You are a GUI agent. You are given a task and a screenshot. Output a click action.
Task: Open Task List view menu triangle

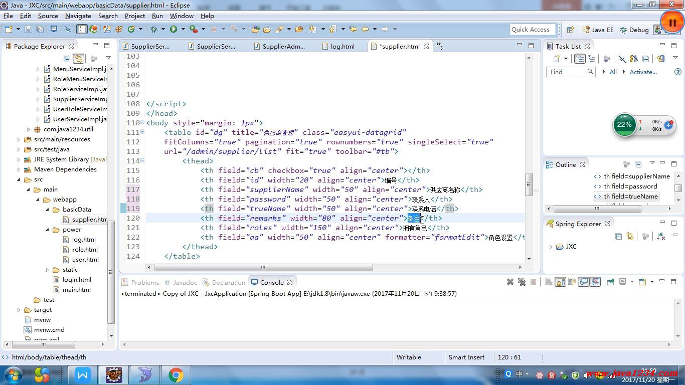pos(675,58)
